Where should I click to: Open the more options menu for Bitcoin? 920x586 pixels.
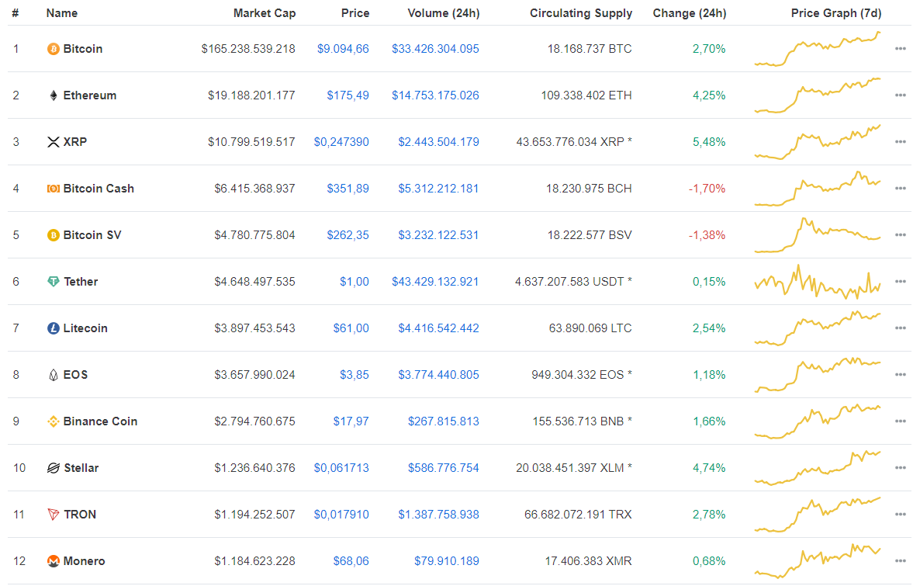pos(900,49)
